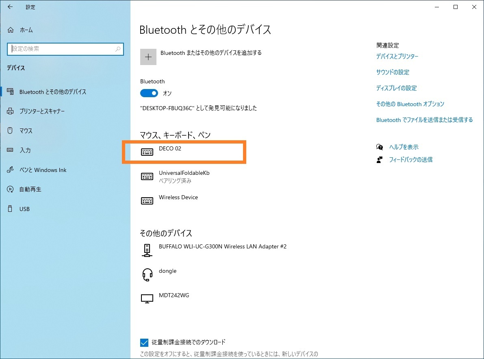Minimize the Settings window

pyautogui.click(x=437, y=7)
